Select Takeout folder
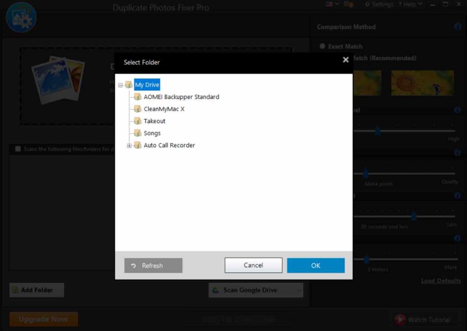This screenshot has height=331, width=467. coord(154,121)
